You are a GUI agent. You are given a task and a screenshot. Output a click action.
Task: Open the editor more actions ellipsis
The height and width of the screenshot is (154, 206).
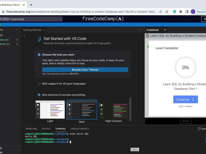coord(140,30)
